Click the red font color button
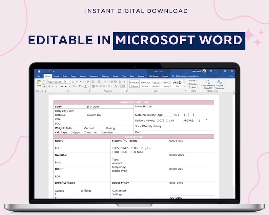 tap(85, 86)
